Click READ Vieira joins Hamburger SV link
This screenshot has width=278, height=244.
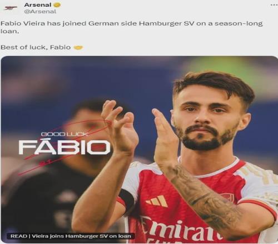pyautogui.click(x=71, y=236)
